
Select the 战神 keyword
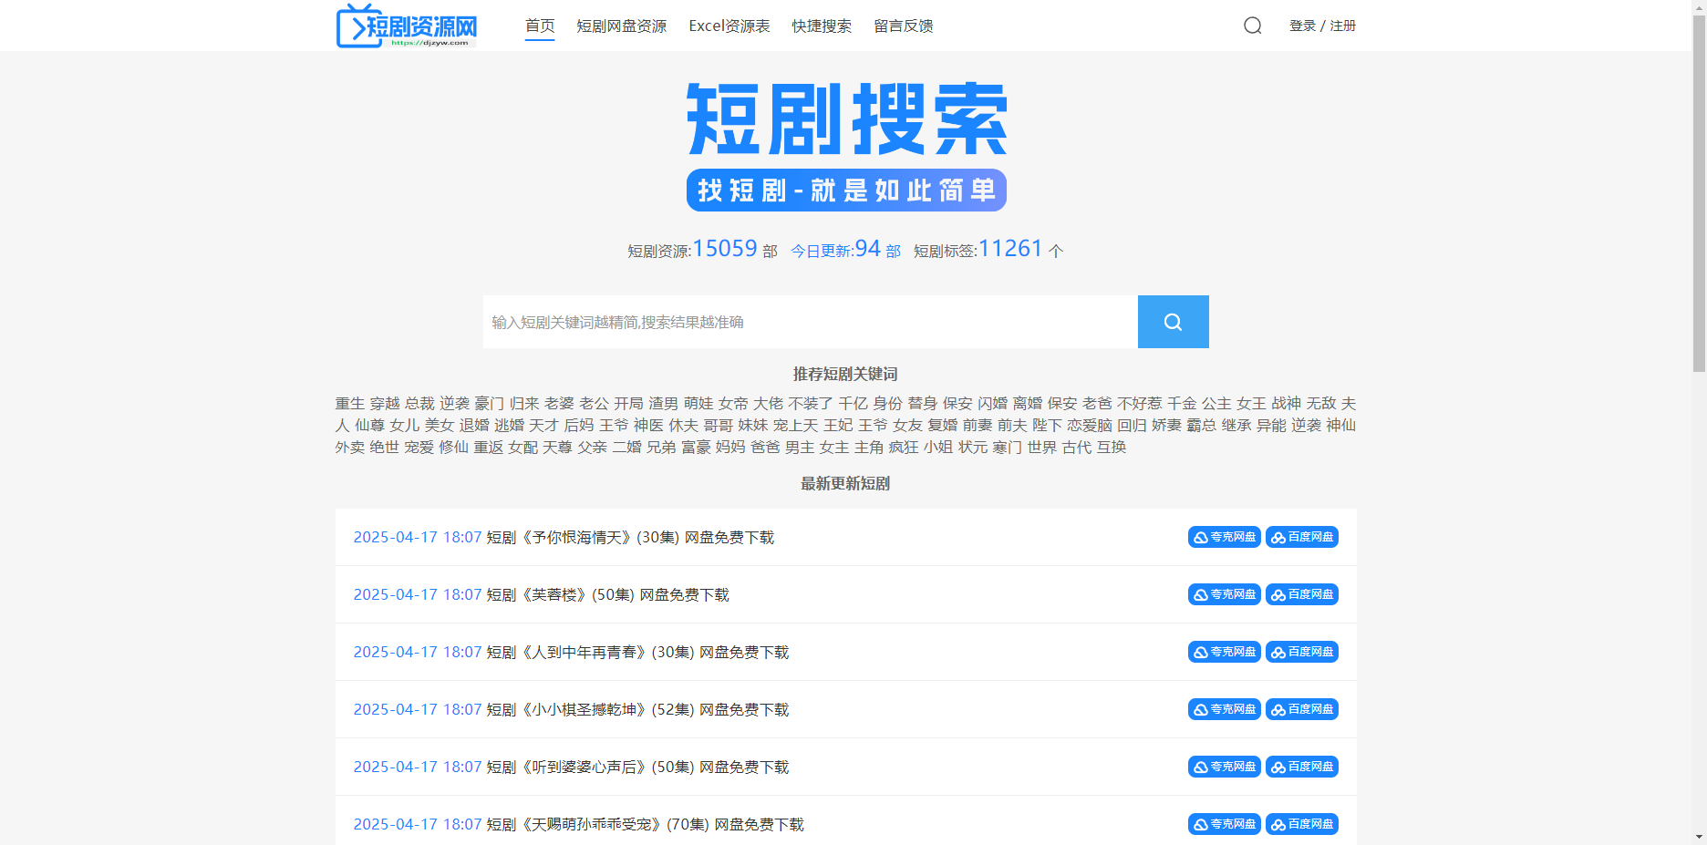click(x=1286, y=403)
